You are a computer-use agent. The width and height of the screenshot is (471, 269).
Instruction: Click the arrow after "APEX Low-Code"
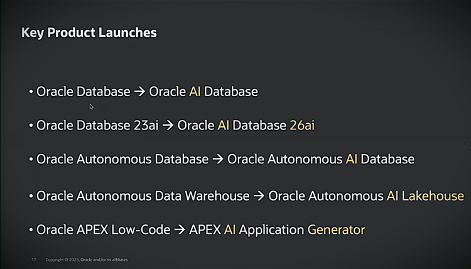click(180, 230)
